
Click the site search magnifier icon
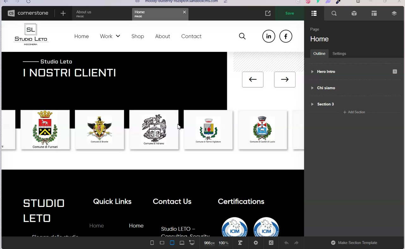click(x=242, y=36)
